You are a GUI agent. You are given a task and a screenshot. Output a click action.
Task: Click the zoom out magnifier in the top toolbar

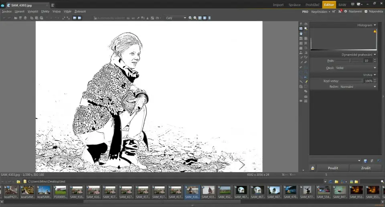click(195, 18)
